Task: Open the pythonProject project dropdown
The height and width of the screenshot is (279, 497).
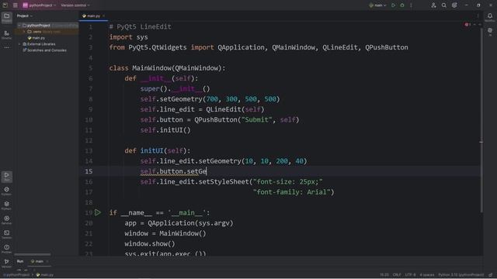Action: 39,5
